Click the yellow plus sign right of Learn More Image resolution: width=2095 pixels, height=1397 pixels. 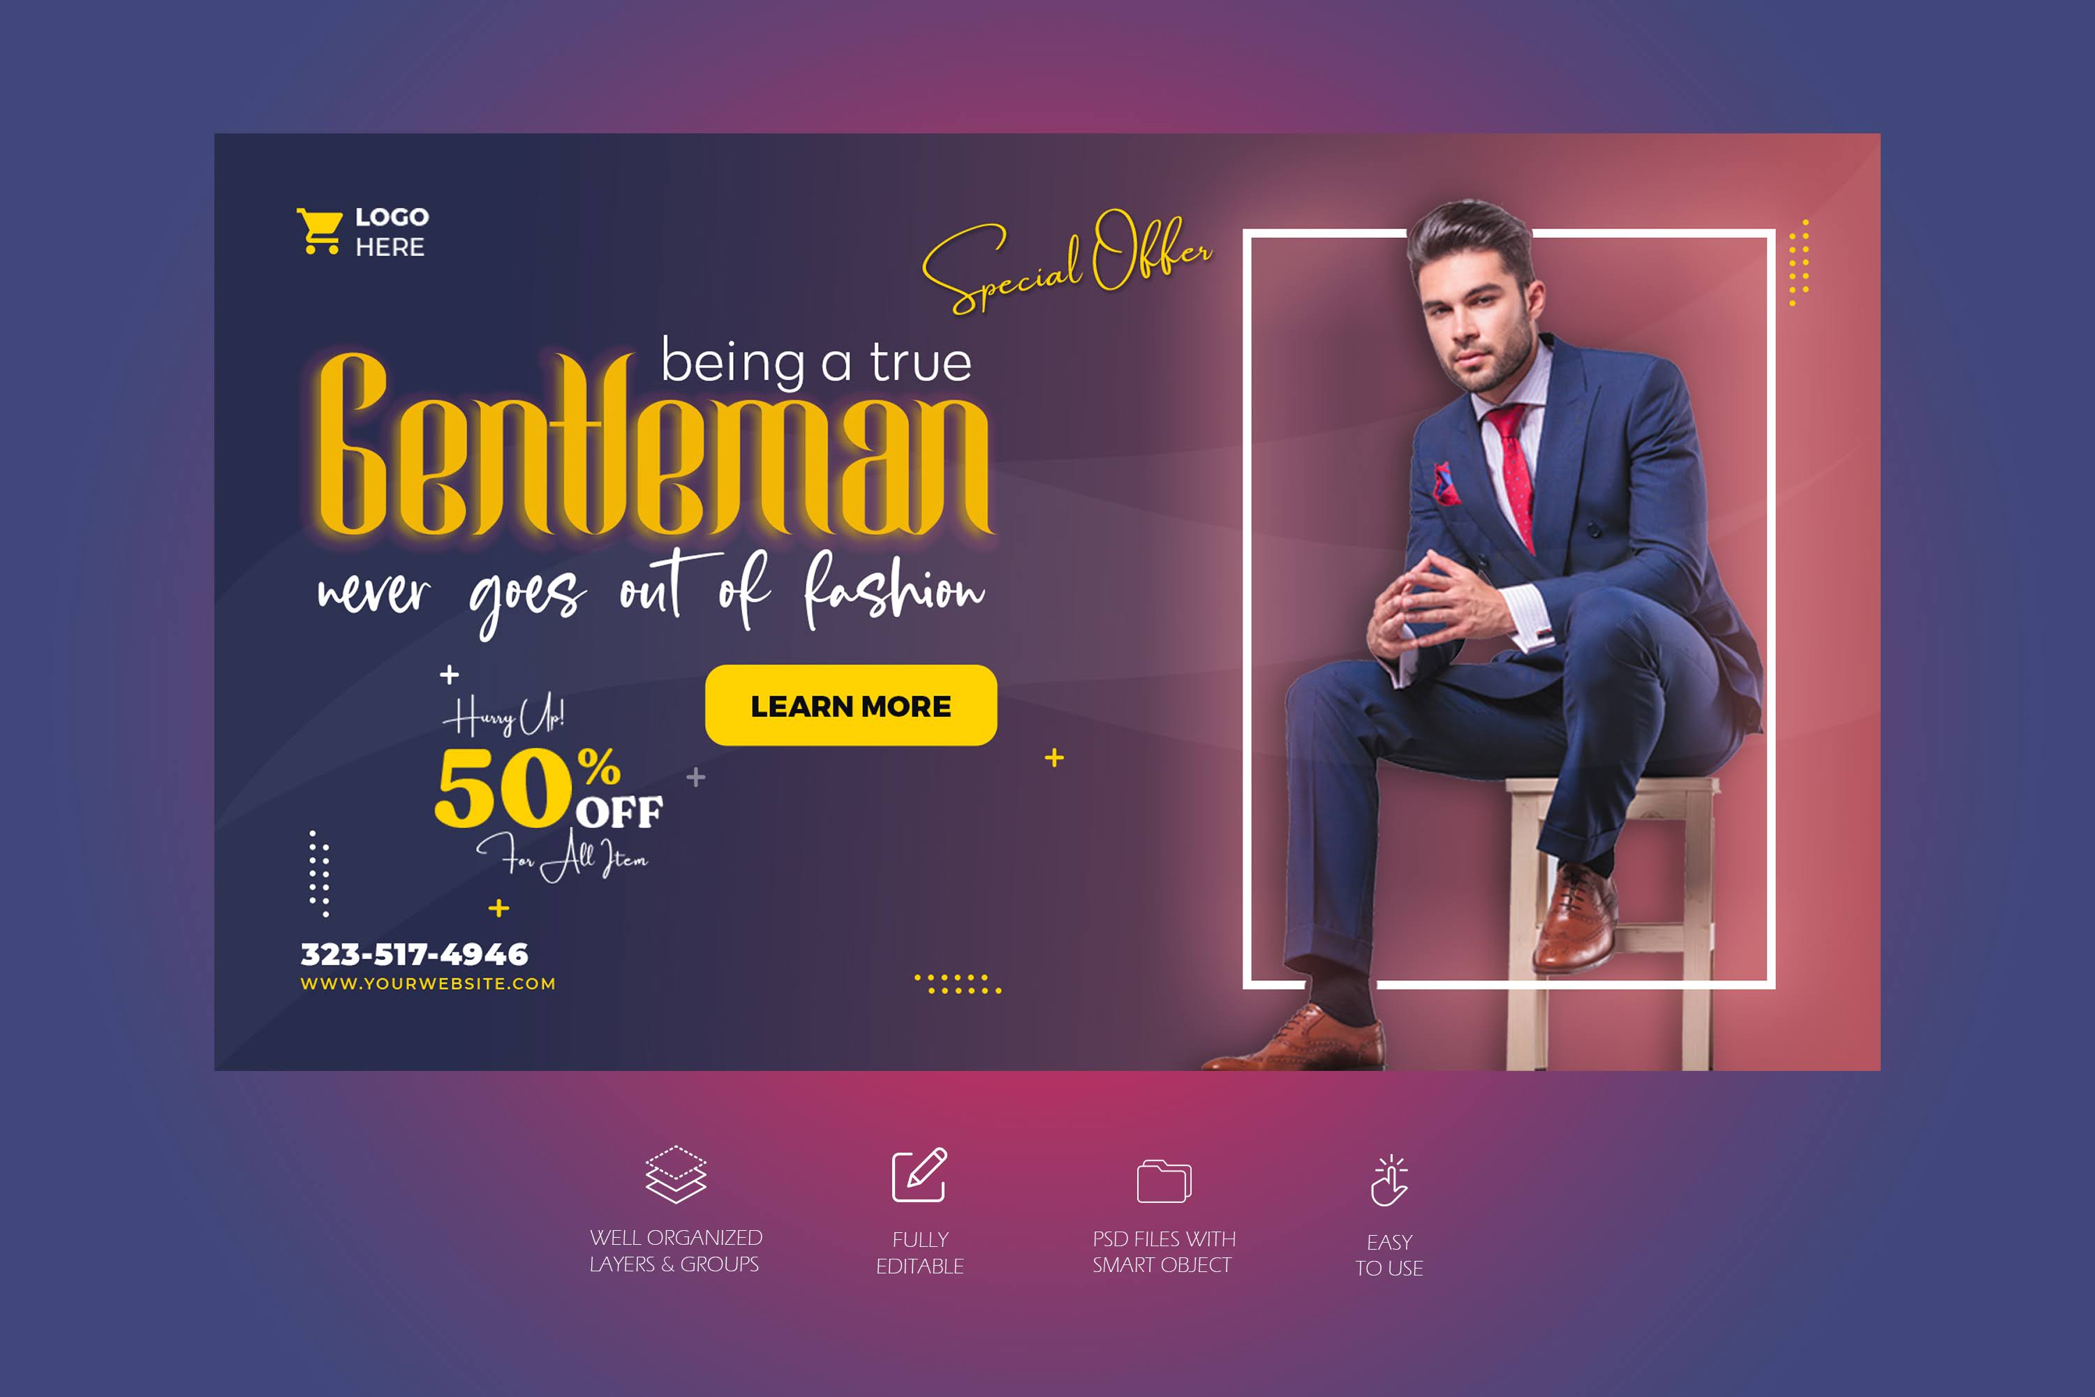click(1055, 758)
